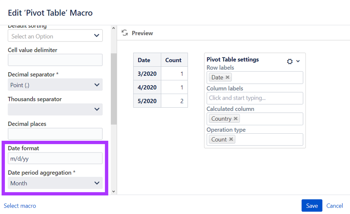Click the Cell value delimiter field

(x=55, y=60)
